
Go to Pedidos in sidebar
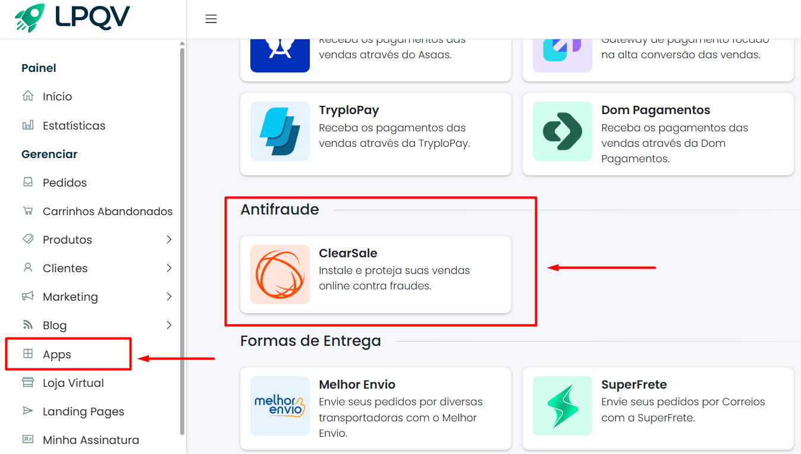(x=64, y=182)
